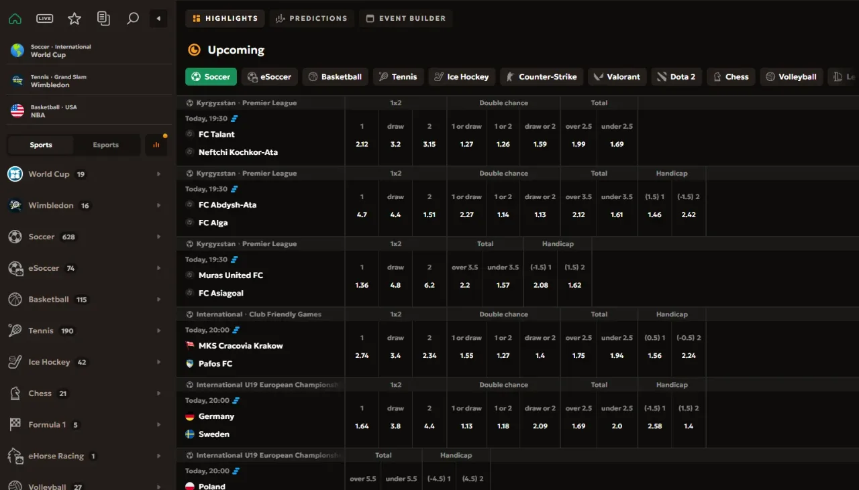Open the MKS Cracovia Krakow team name
Screen dimensions: 859x490
click(240, 346)
